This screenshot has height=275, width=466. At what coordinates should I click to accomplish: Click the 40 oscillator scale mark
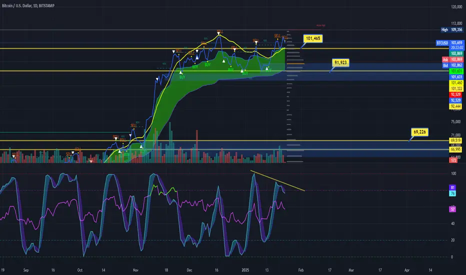(x=452, y=223)
